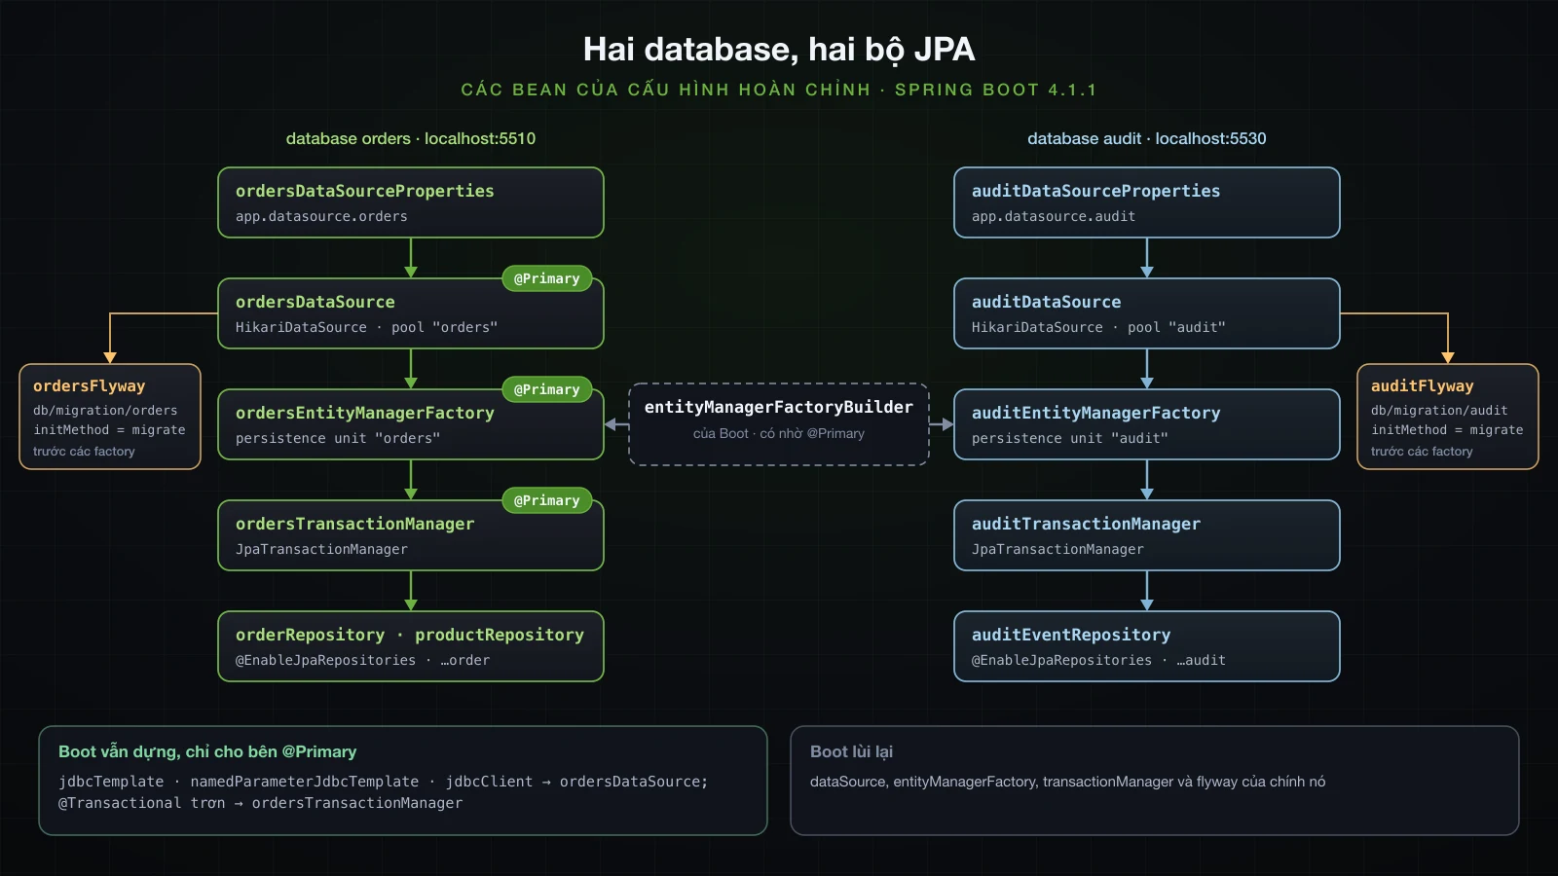The image size is (1558, 876).
Task: Click "initMethod = migrate" in auditFlyway
Action: pyautogui.click(x=1447, y=429)
